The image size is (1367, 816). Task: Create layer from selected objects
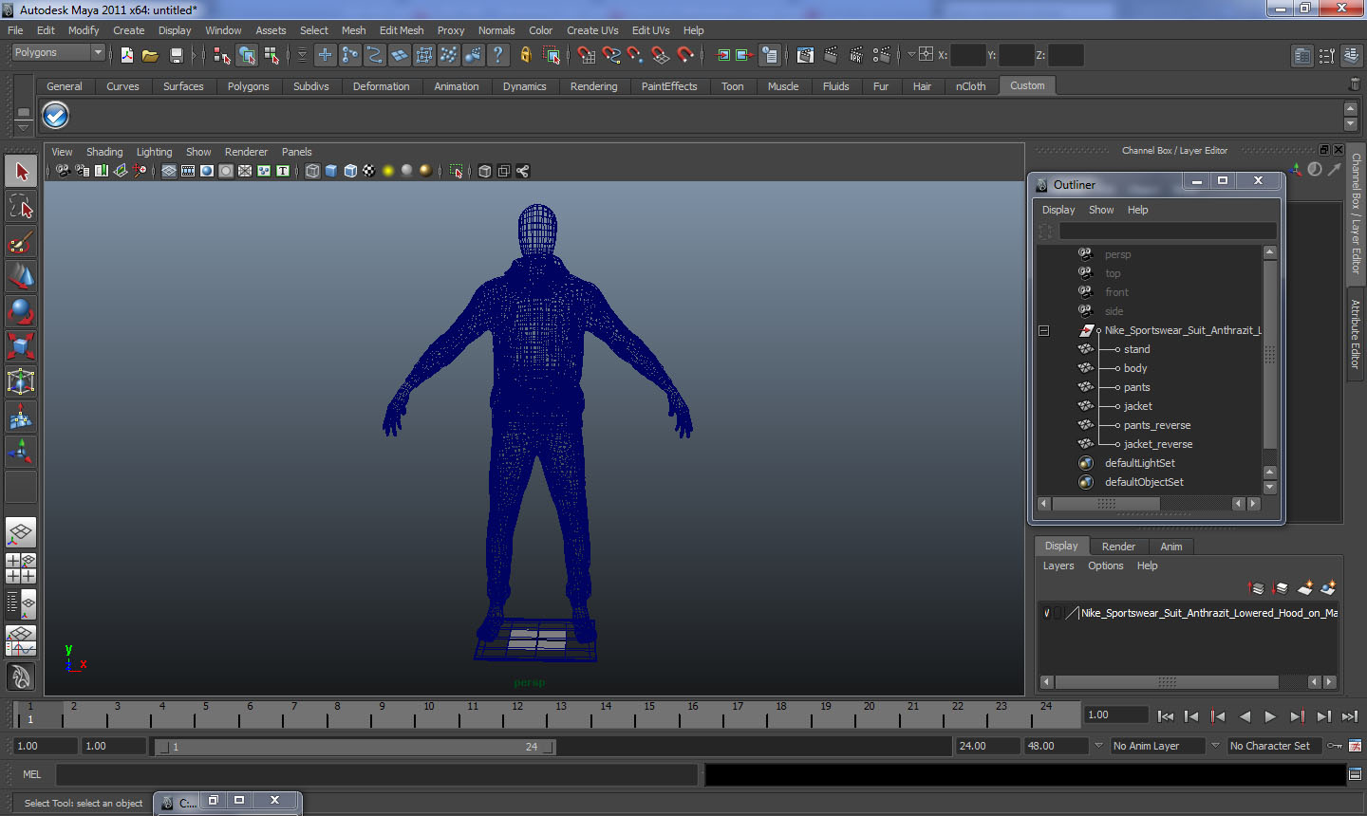pyautogui.click(x=1328, y=588)
